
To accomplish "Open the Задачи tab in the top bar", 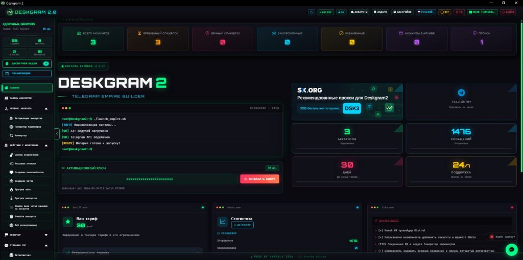I will (380, 12).
